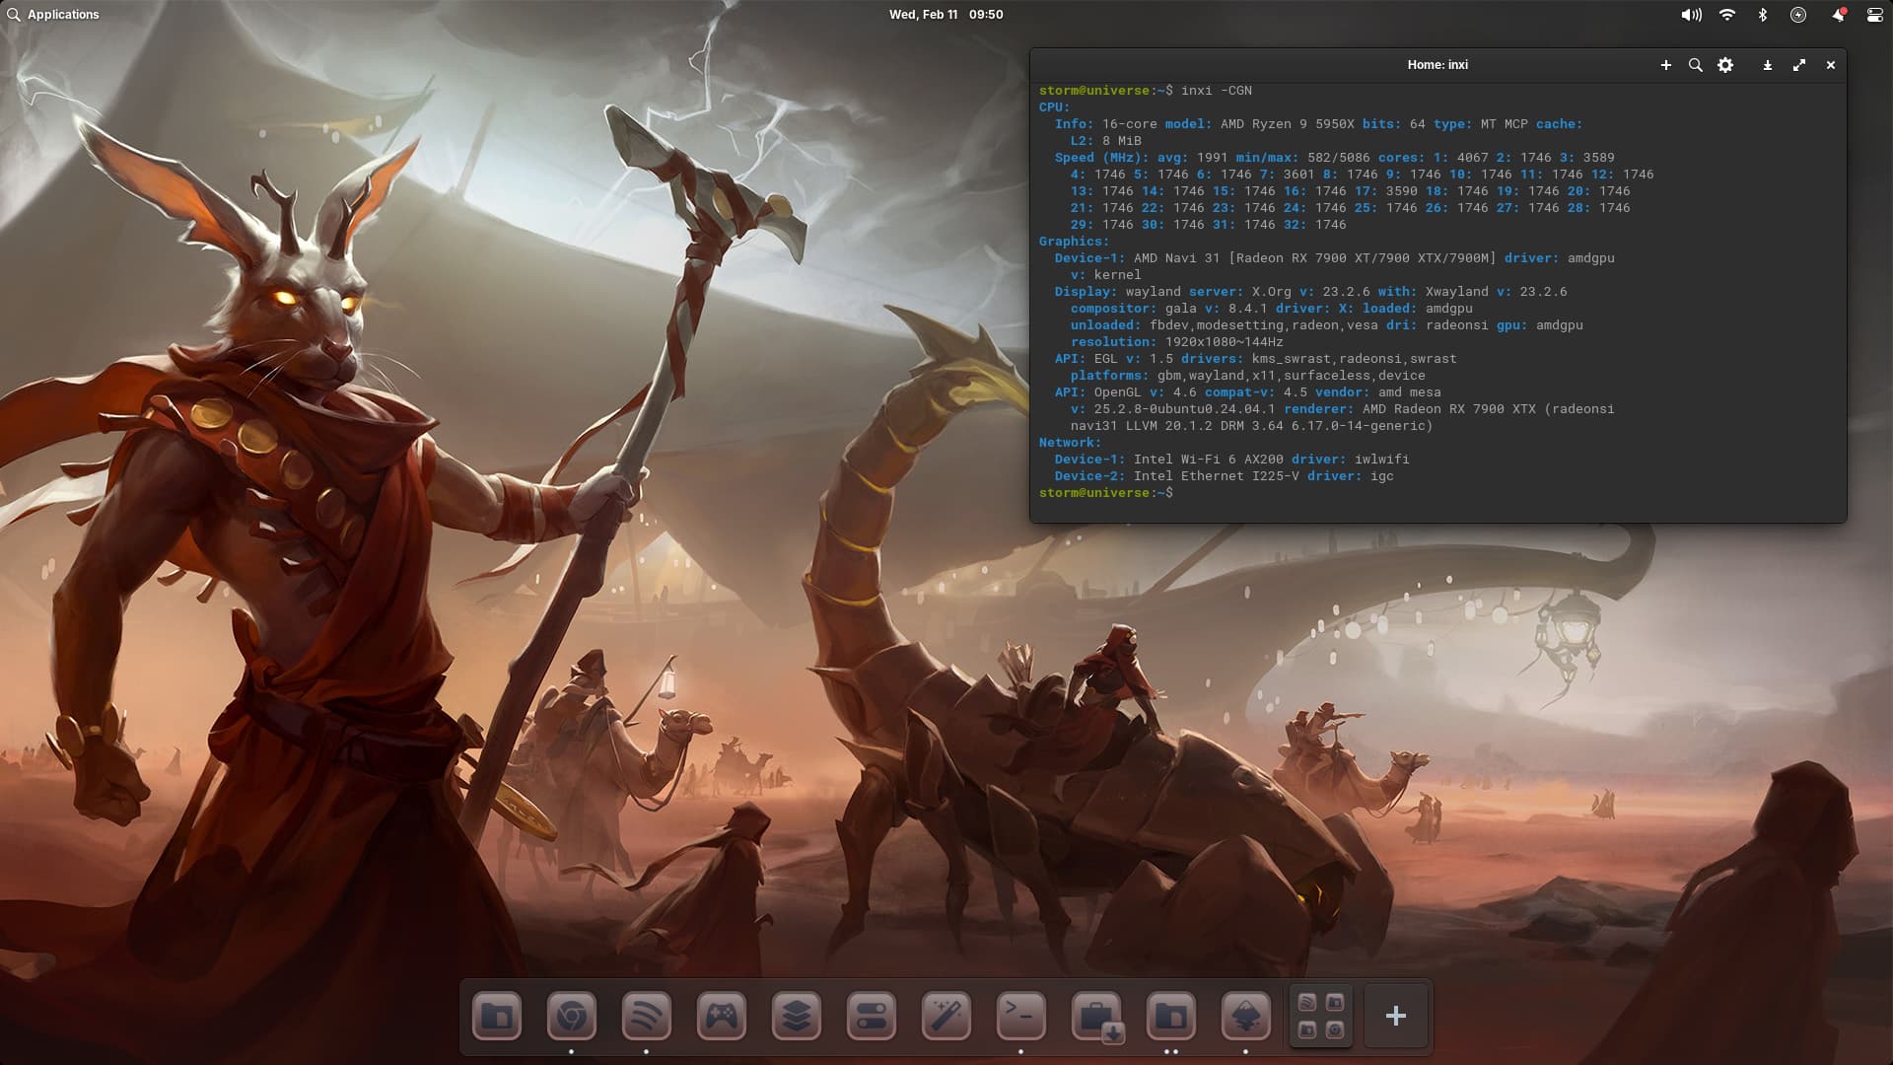Open terminal search with magnifier icon

pos(1696,65)
